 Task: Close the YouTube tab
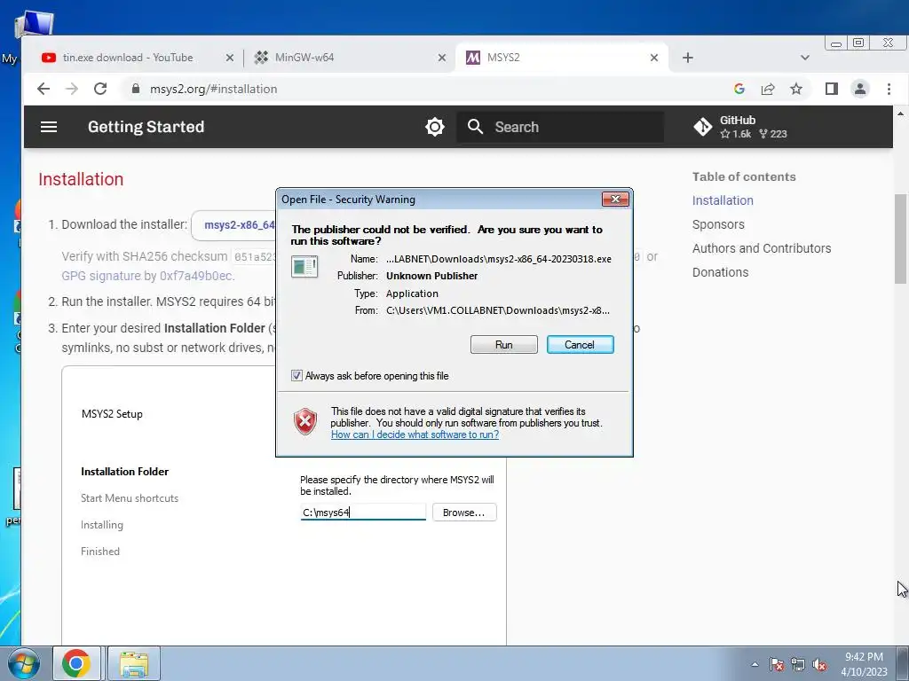230,58
